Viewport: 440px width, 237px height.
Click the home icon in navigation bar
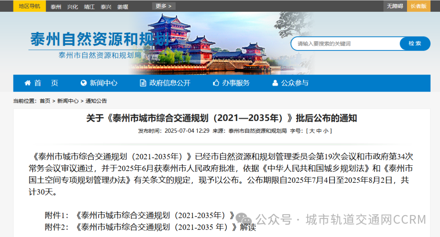point(28,83)
